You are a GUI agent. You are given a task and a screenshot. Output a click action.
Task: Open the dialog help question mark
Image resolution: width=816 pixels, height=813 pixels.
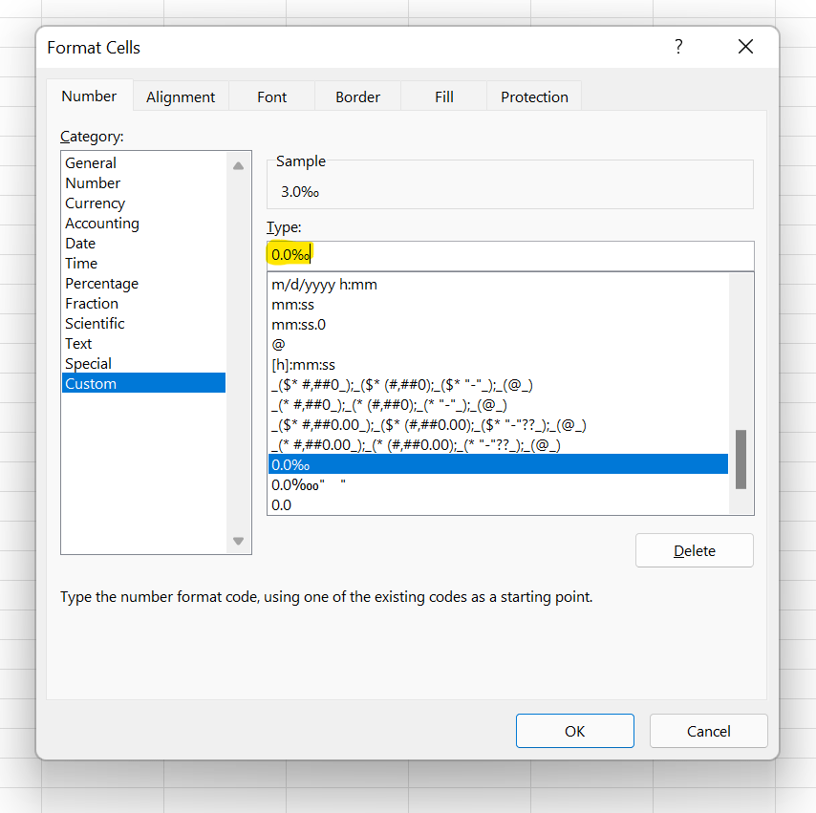coord(678,46)
